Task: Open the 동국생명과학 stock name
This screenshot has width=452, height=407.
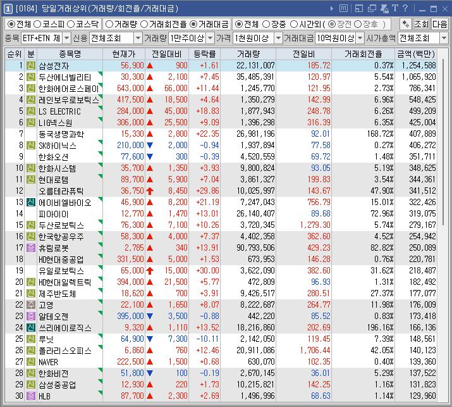Action: (61, 134)
